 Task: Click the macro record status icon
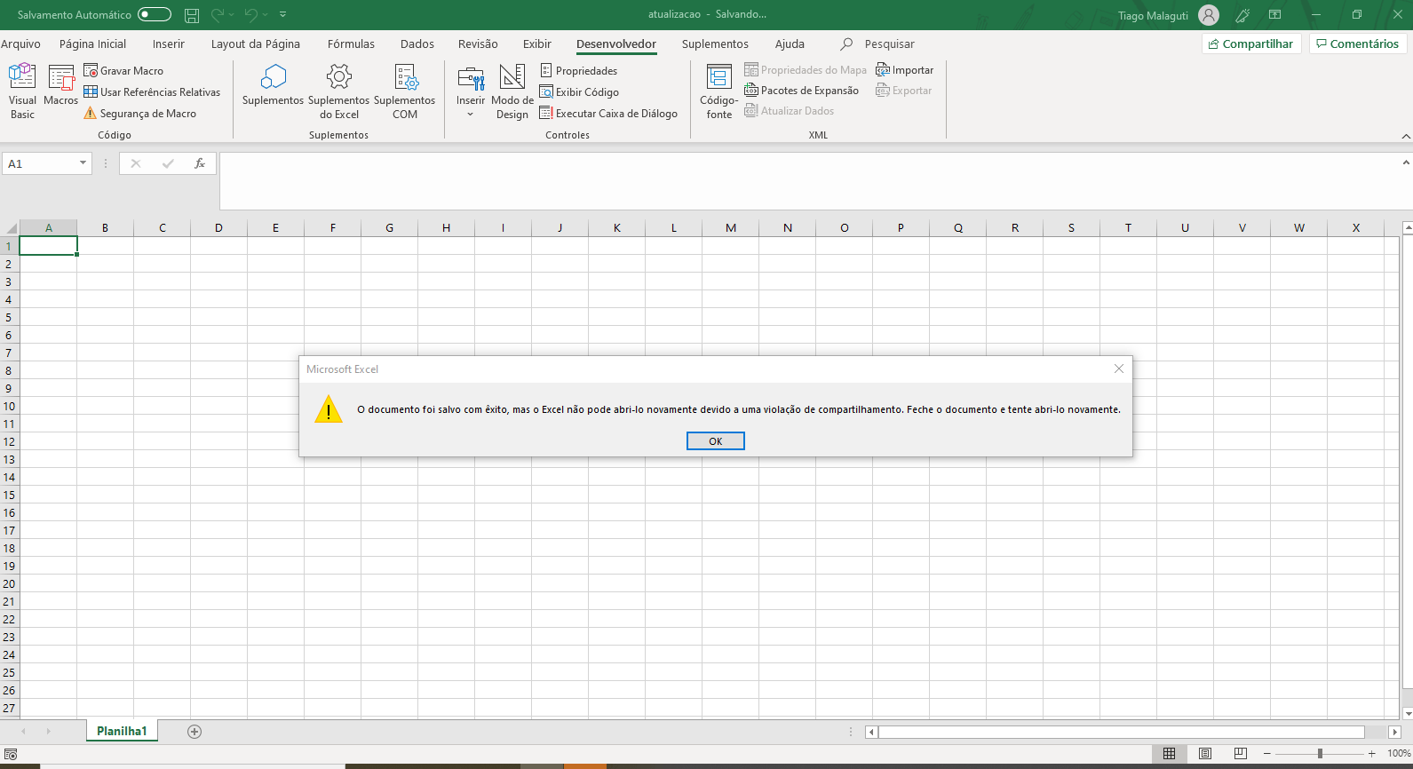pyautogui.click(x=11, y=754)
